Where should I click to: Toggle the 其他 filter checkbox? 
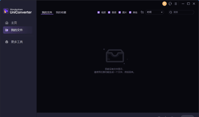coord(130,12)
